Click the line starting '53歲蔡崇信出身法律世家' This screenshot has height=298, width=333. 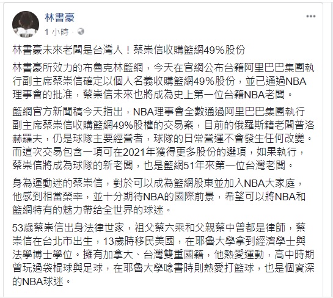pyautogui.click(x=159, y=228)
